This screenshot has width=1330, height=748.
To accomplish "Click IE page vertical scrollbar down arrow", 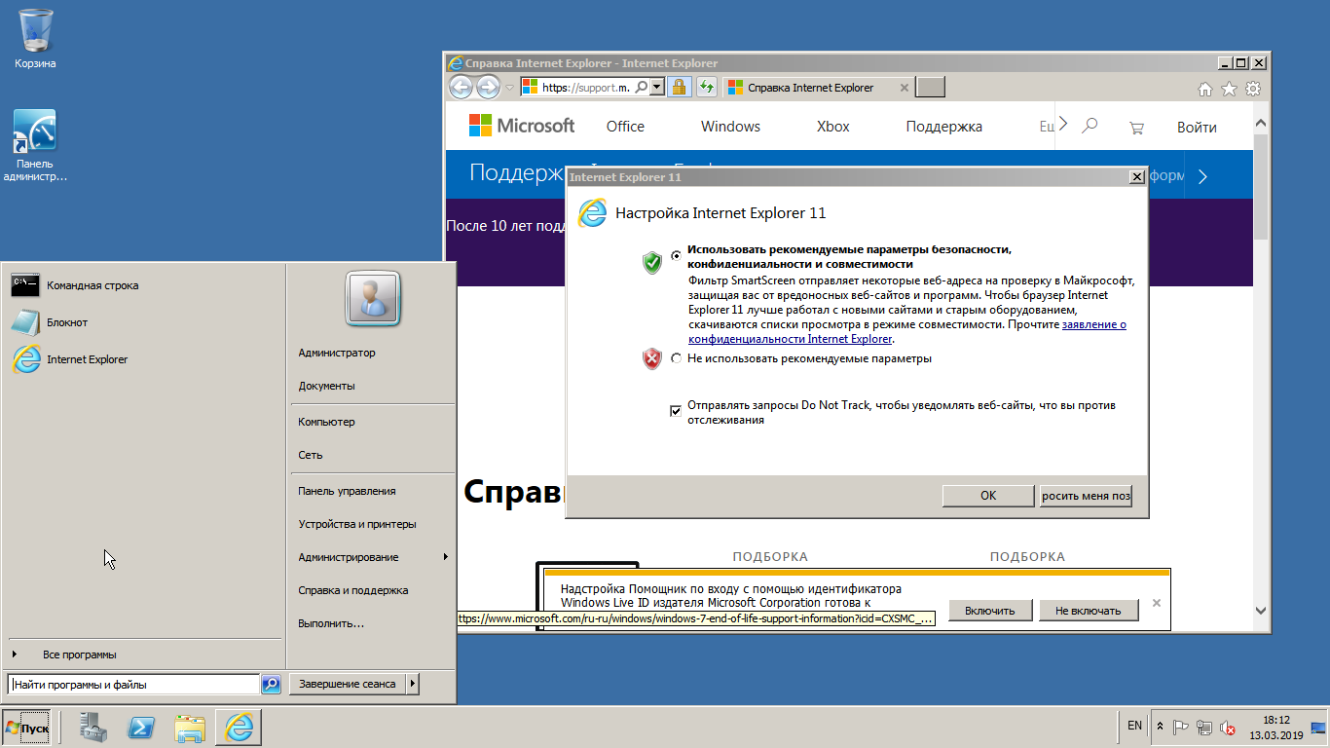I will [x=1262, y=612].
